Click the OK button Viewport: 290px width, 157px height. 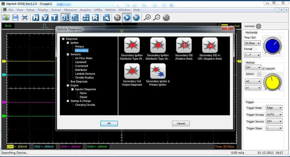[x=109, y=123]
